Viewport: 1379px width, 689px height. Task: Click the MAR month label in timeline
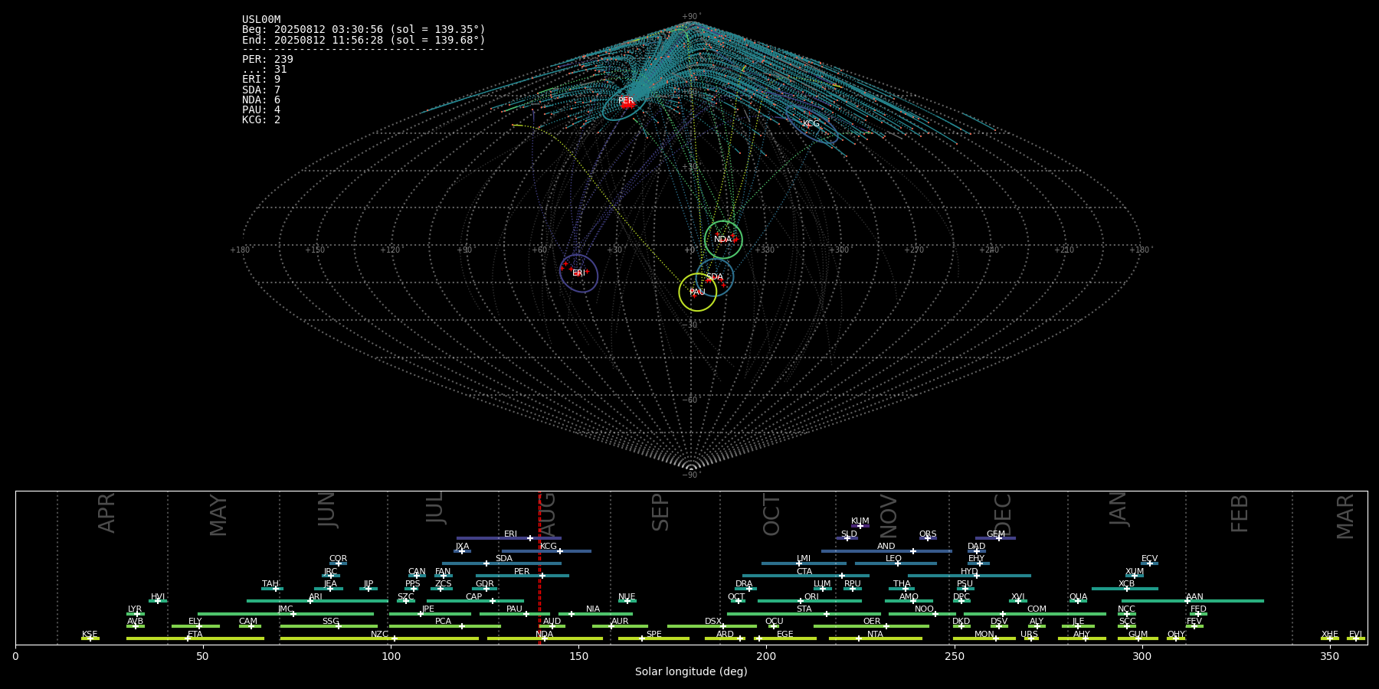pos(1345,517)
